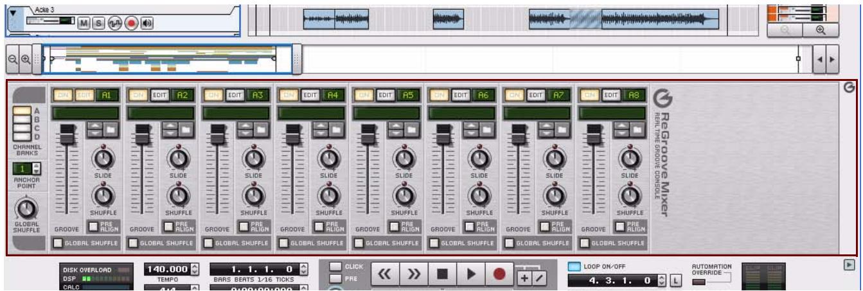Open EDIT for channel A7
Image resolution: width=863 pixels, height=291 pixels.
(535, 94)
